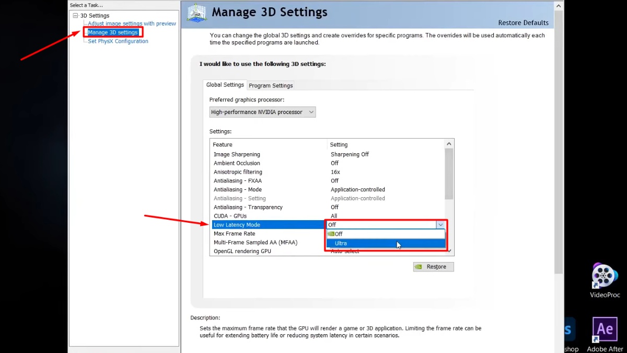Select the Global Settings tab

point(225,85)
